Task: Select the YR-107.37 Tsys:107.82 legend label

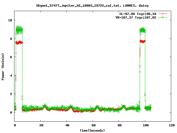Action: point(136,17)
